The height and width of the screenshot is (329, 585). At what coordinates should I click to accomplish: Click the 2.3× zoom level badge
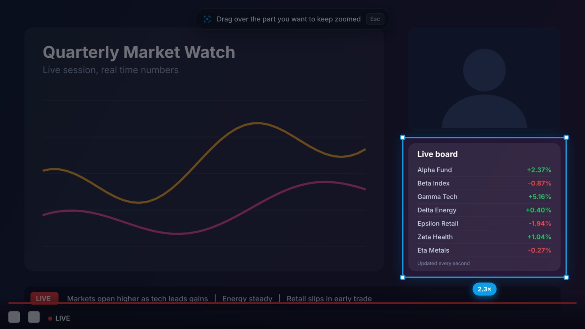point(484,289)
